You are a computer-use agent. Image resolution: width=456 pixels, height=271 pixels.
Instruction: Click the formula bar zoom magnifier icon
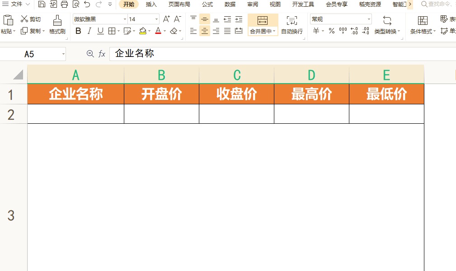pyautogui.click(x=90, y=54)
